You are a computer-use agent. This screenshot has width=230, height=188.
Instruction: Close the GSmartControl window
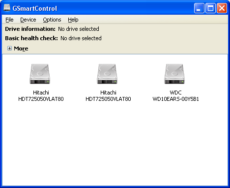pyautogui.click(x=222, y=8)
